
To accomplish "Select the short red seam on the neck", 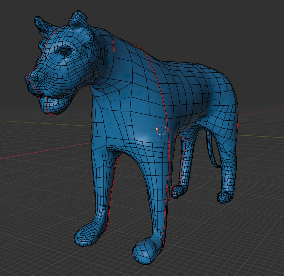I will point(114,46).
